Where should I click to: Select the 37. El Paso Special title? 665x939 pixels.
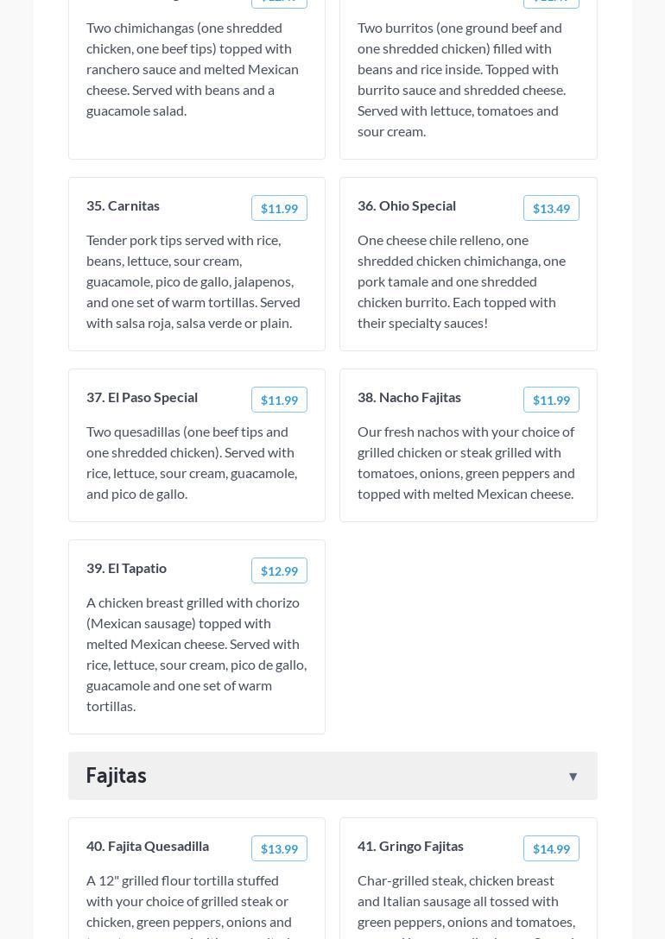(142, 397)
